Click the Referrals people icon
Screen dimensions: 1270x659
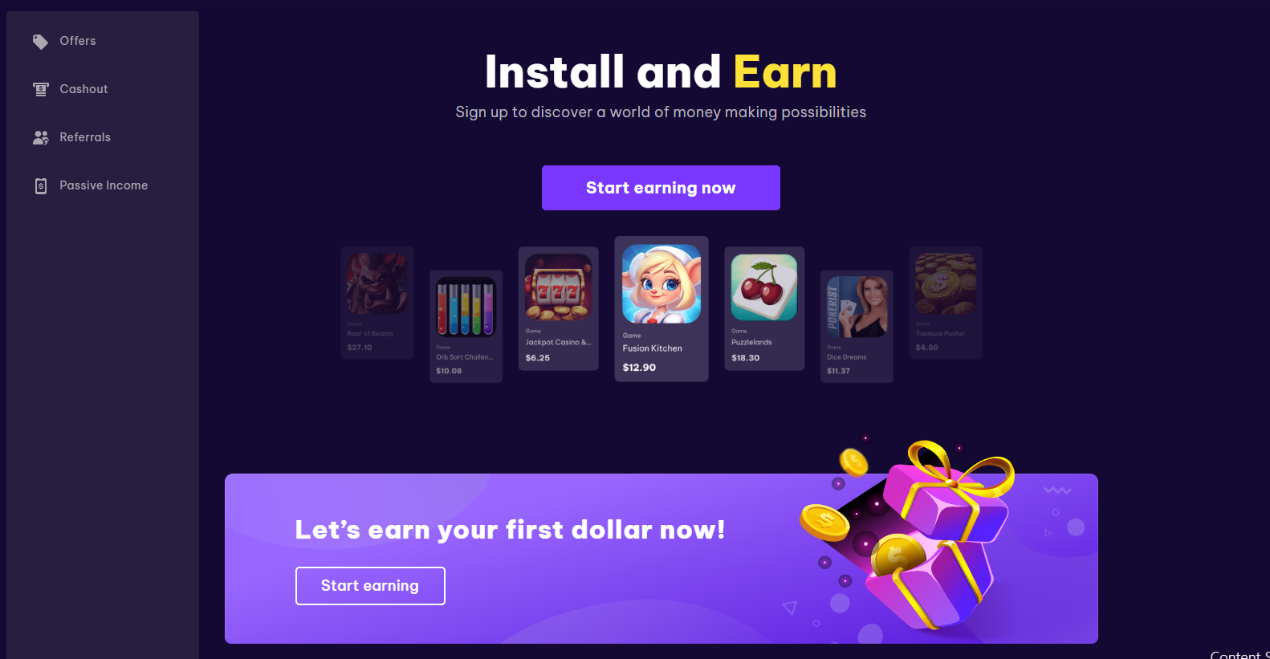(40, 137)
